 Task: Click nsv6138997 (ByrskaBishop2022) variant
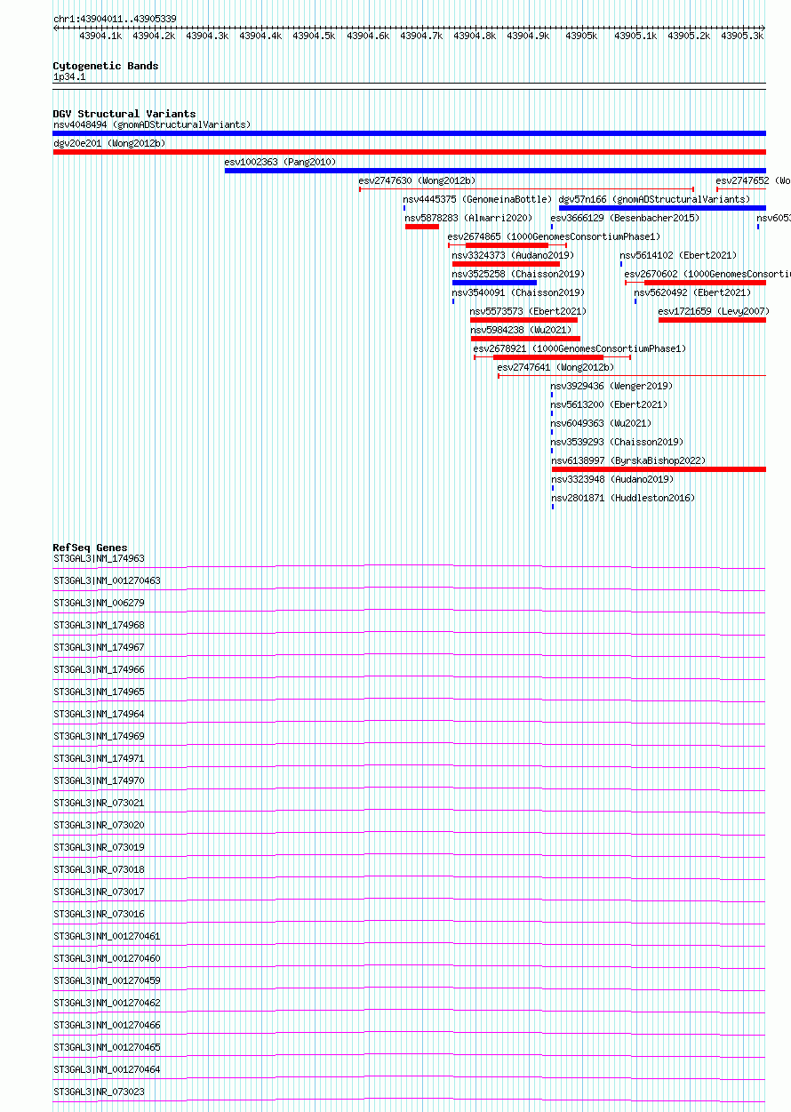point(628,460)
